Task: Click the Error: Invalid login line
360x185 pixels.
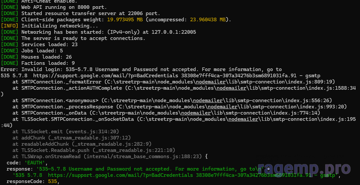Action: click(141, 69)
